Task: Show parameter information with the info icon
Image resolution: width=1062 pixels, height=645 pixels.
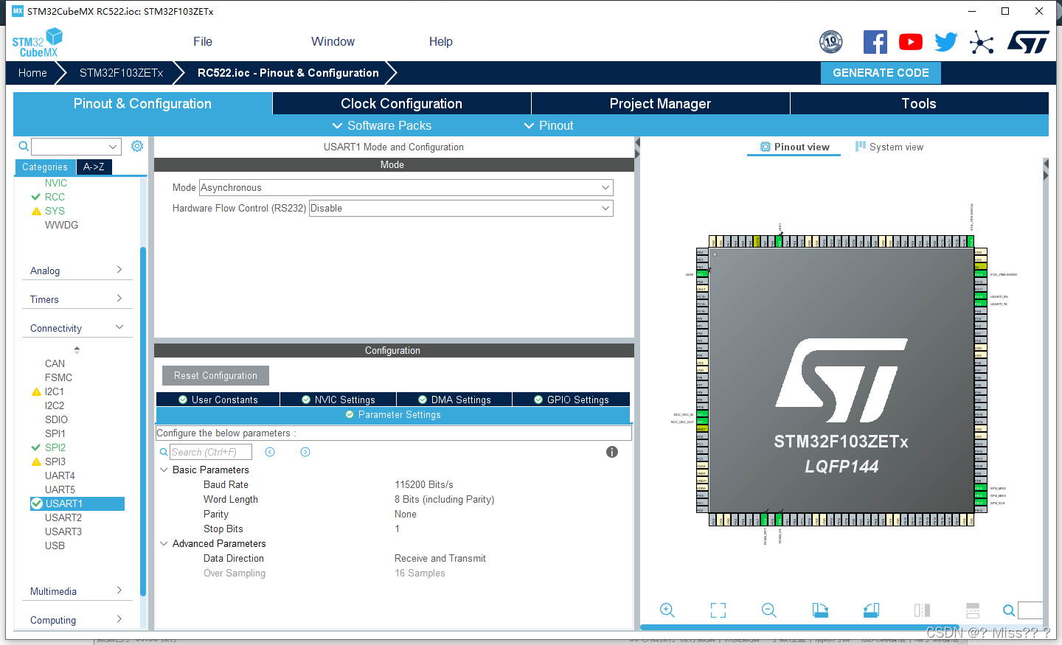Action: pyautogui.click(x=612, y=452)
